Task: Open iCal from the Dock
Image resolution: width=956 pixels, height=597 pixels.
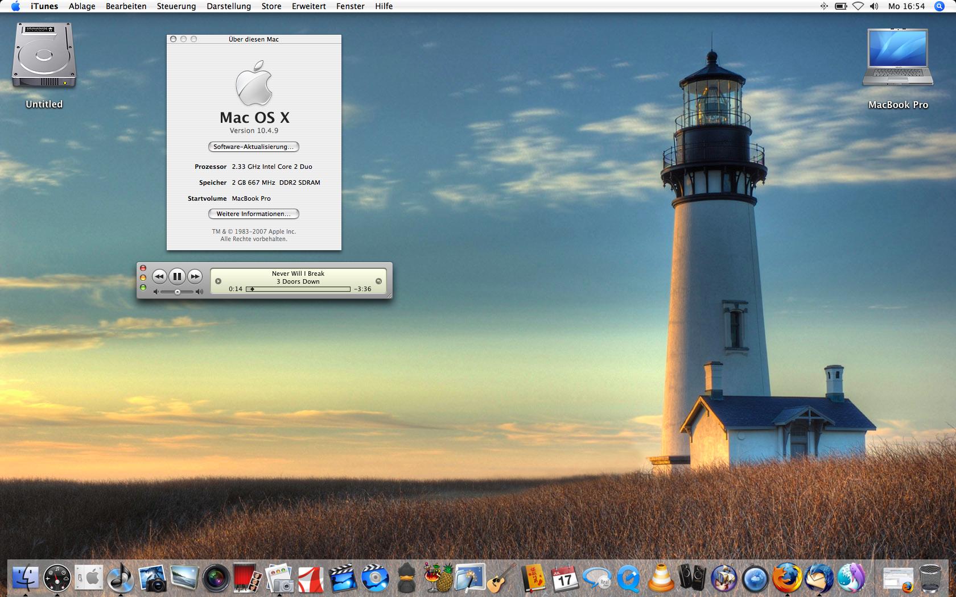Action: (564, 578)
